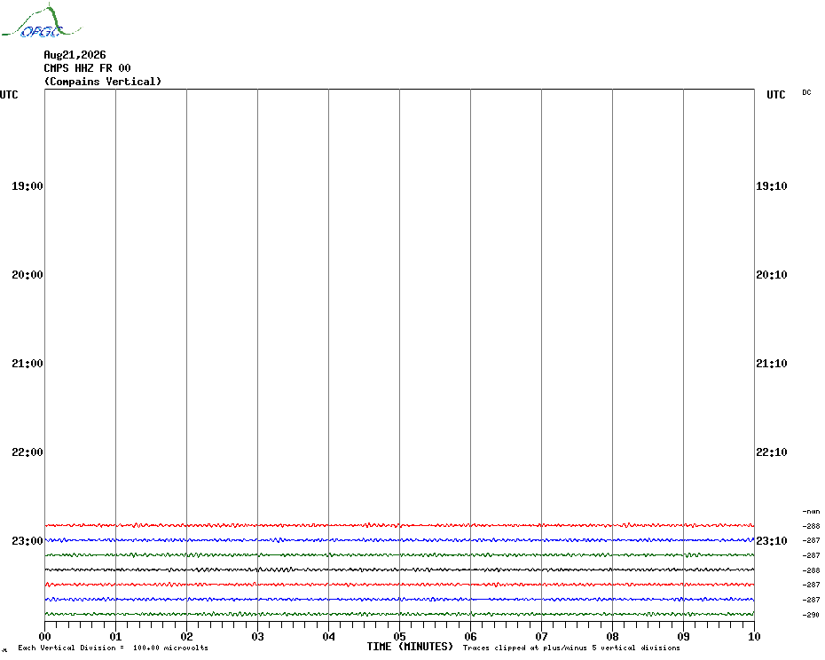Viewport: 825px width, 660px height.
Task: Select the 22:00 hour label
Action: point(27,452)
